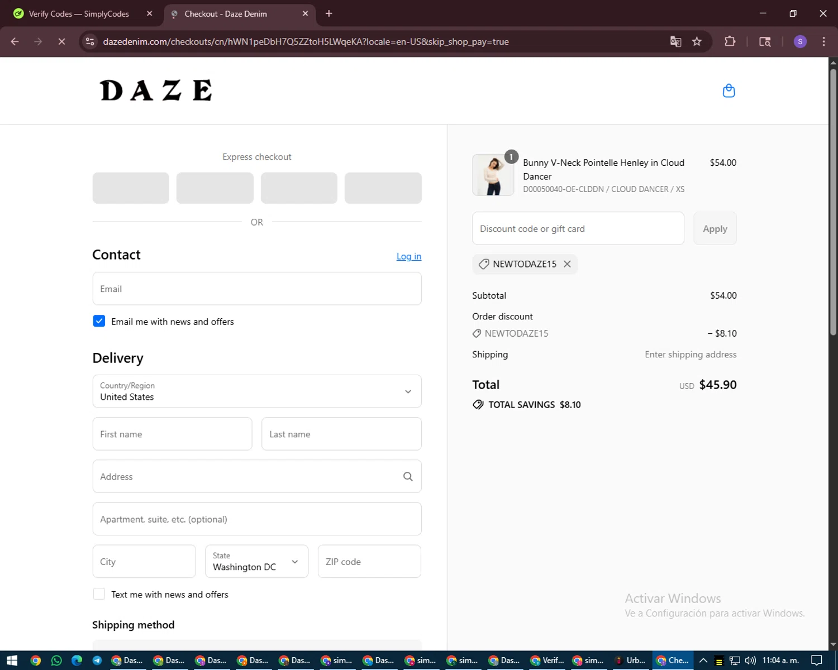
Task: Open the Che... Chrome window in the taskbar
Action: [x=673, y=661]
